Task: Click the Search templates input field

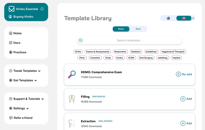Action: (x=130, y=40)
